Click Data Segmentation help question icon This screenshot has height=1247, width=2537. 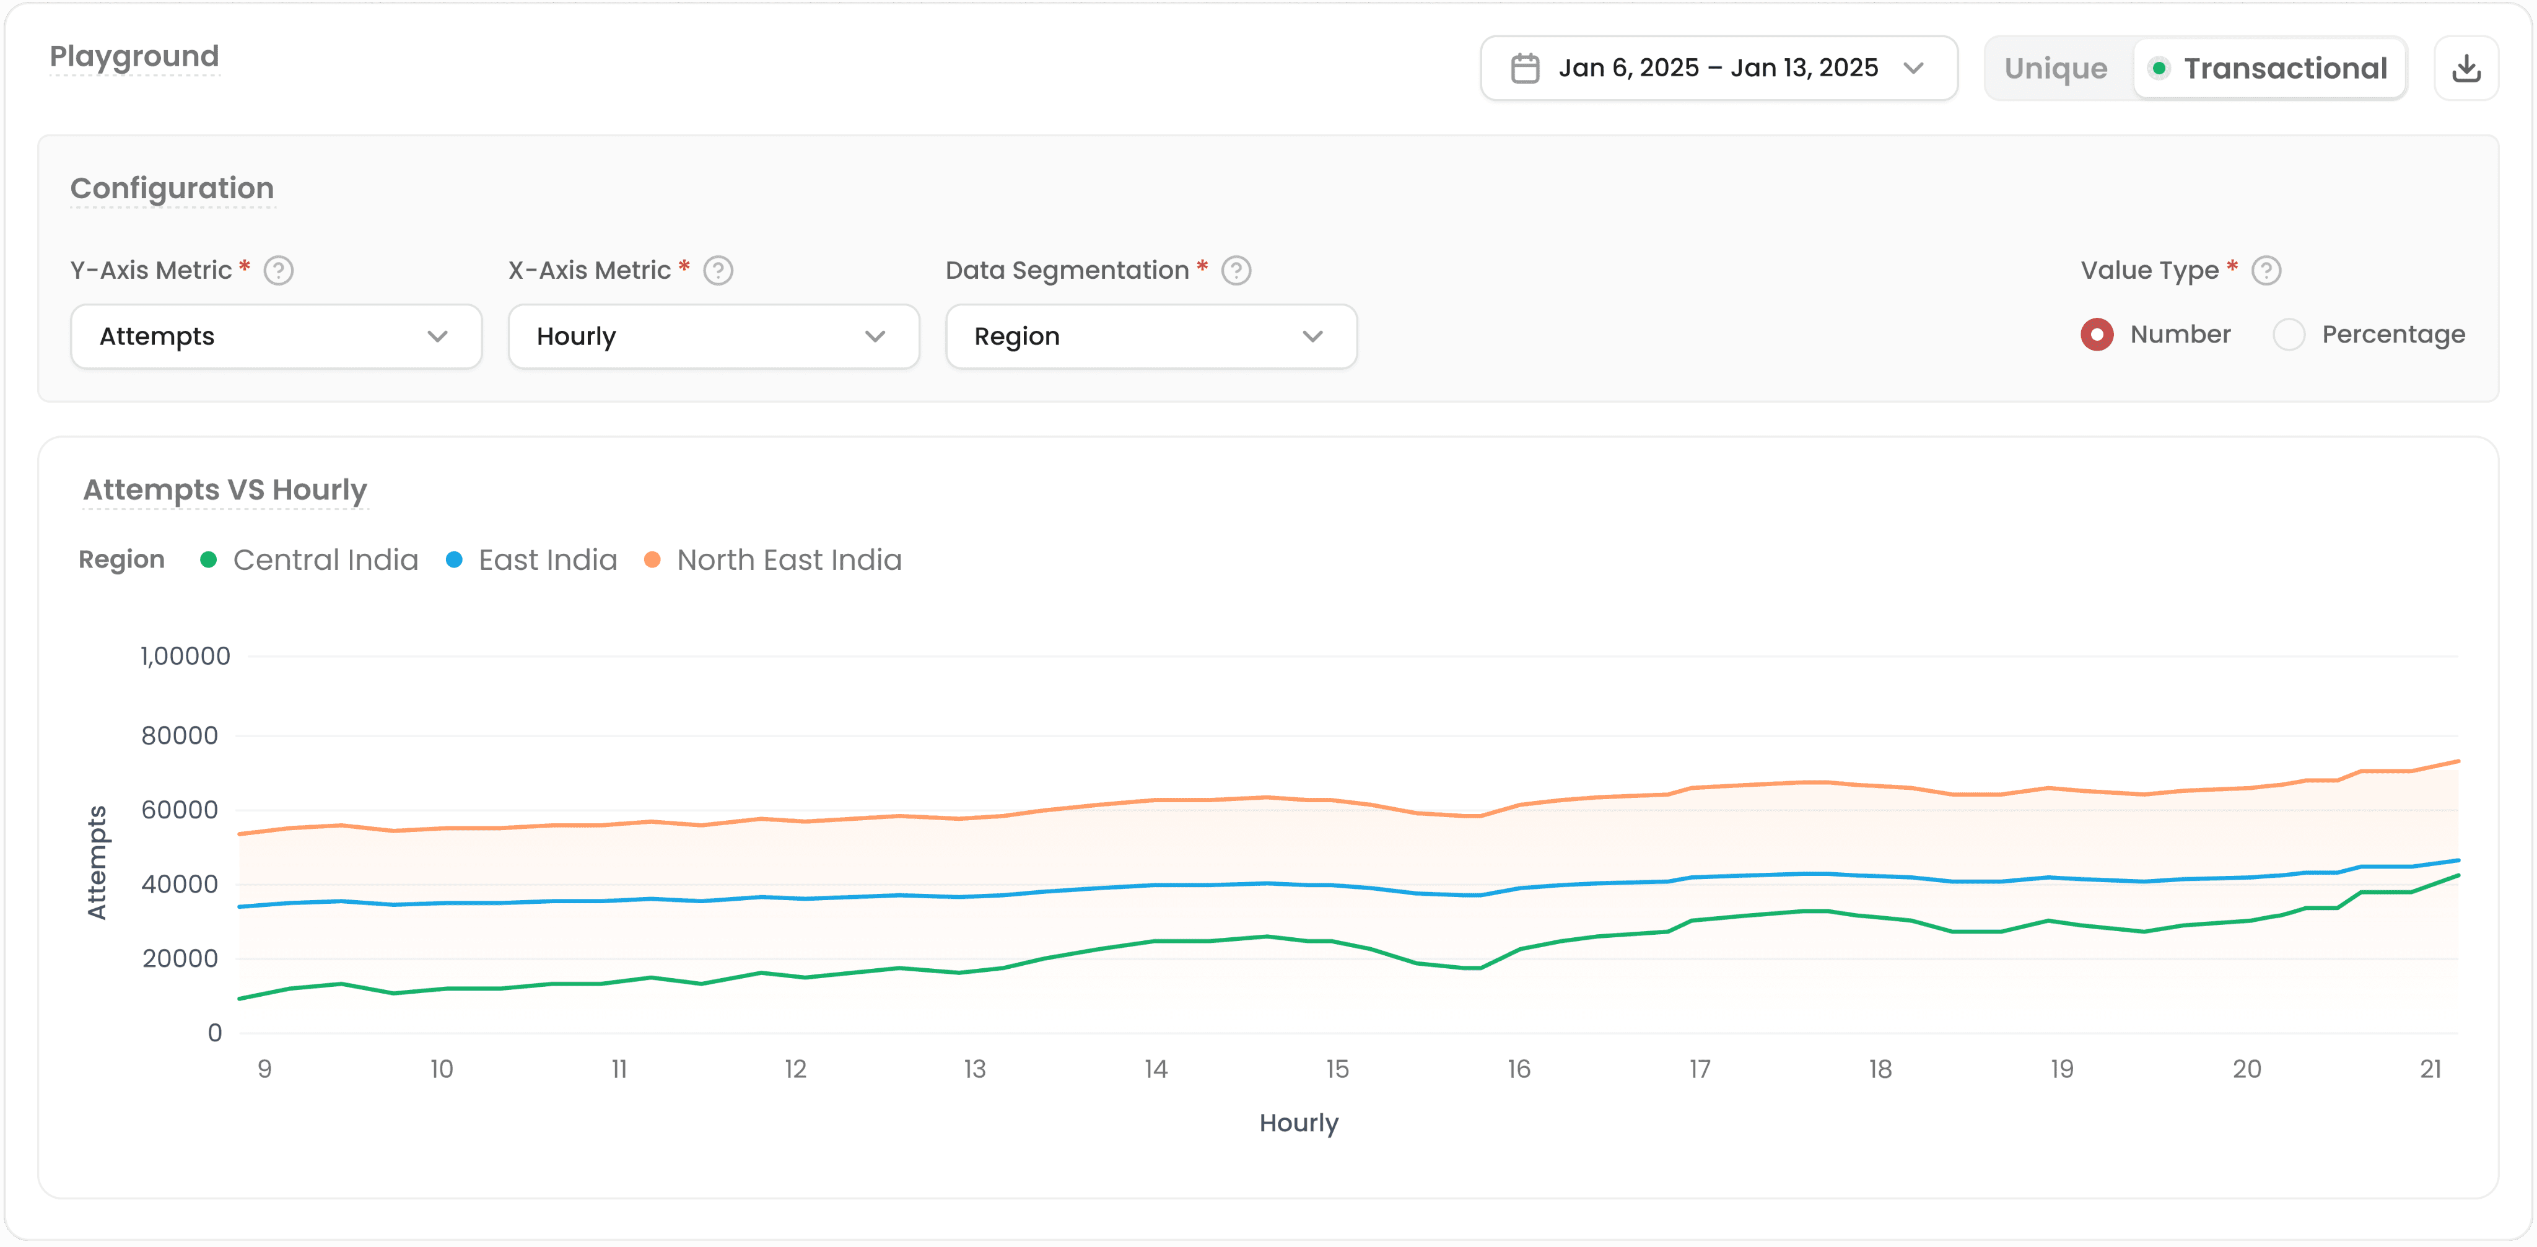[1236, 270]
